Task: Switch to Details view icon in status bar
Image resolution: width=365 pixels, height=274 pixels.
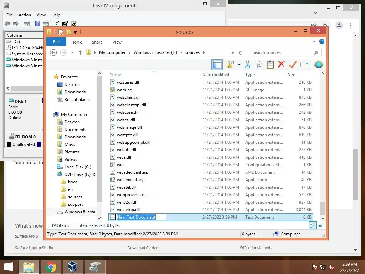Action: coord(313,225)
